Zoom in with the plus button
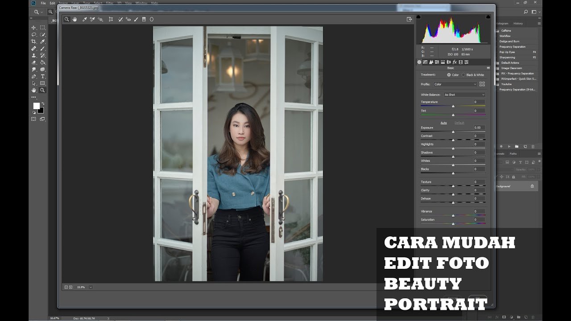 click(x=70, y=287)
